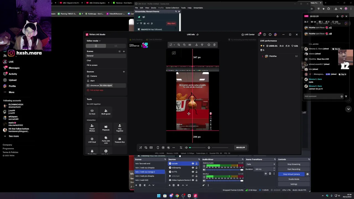Toggle visibility of the sociale source in OBS

tap(193, 164)
